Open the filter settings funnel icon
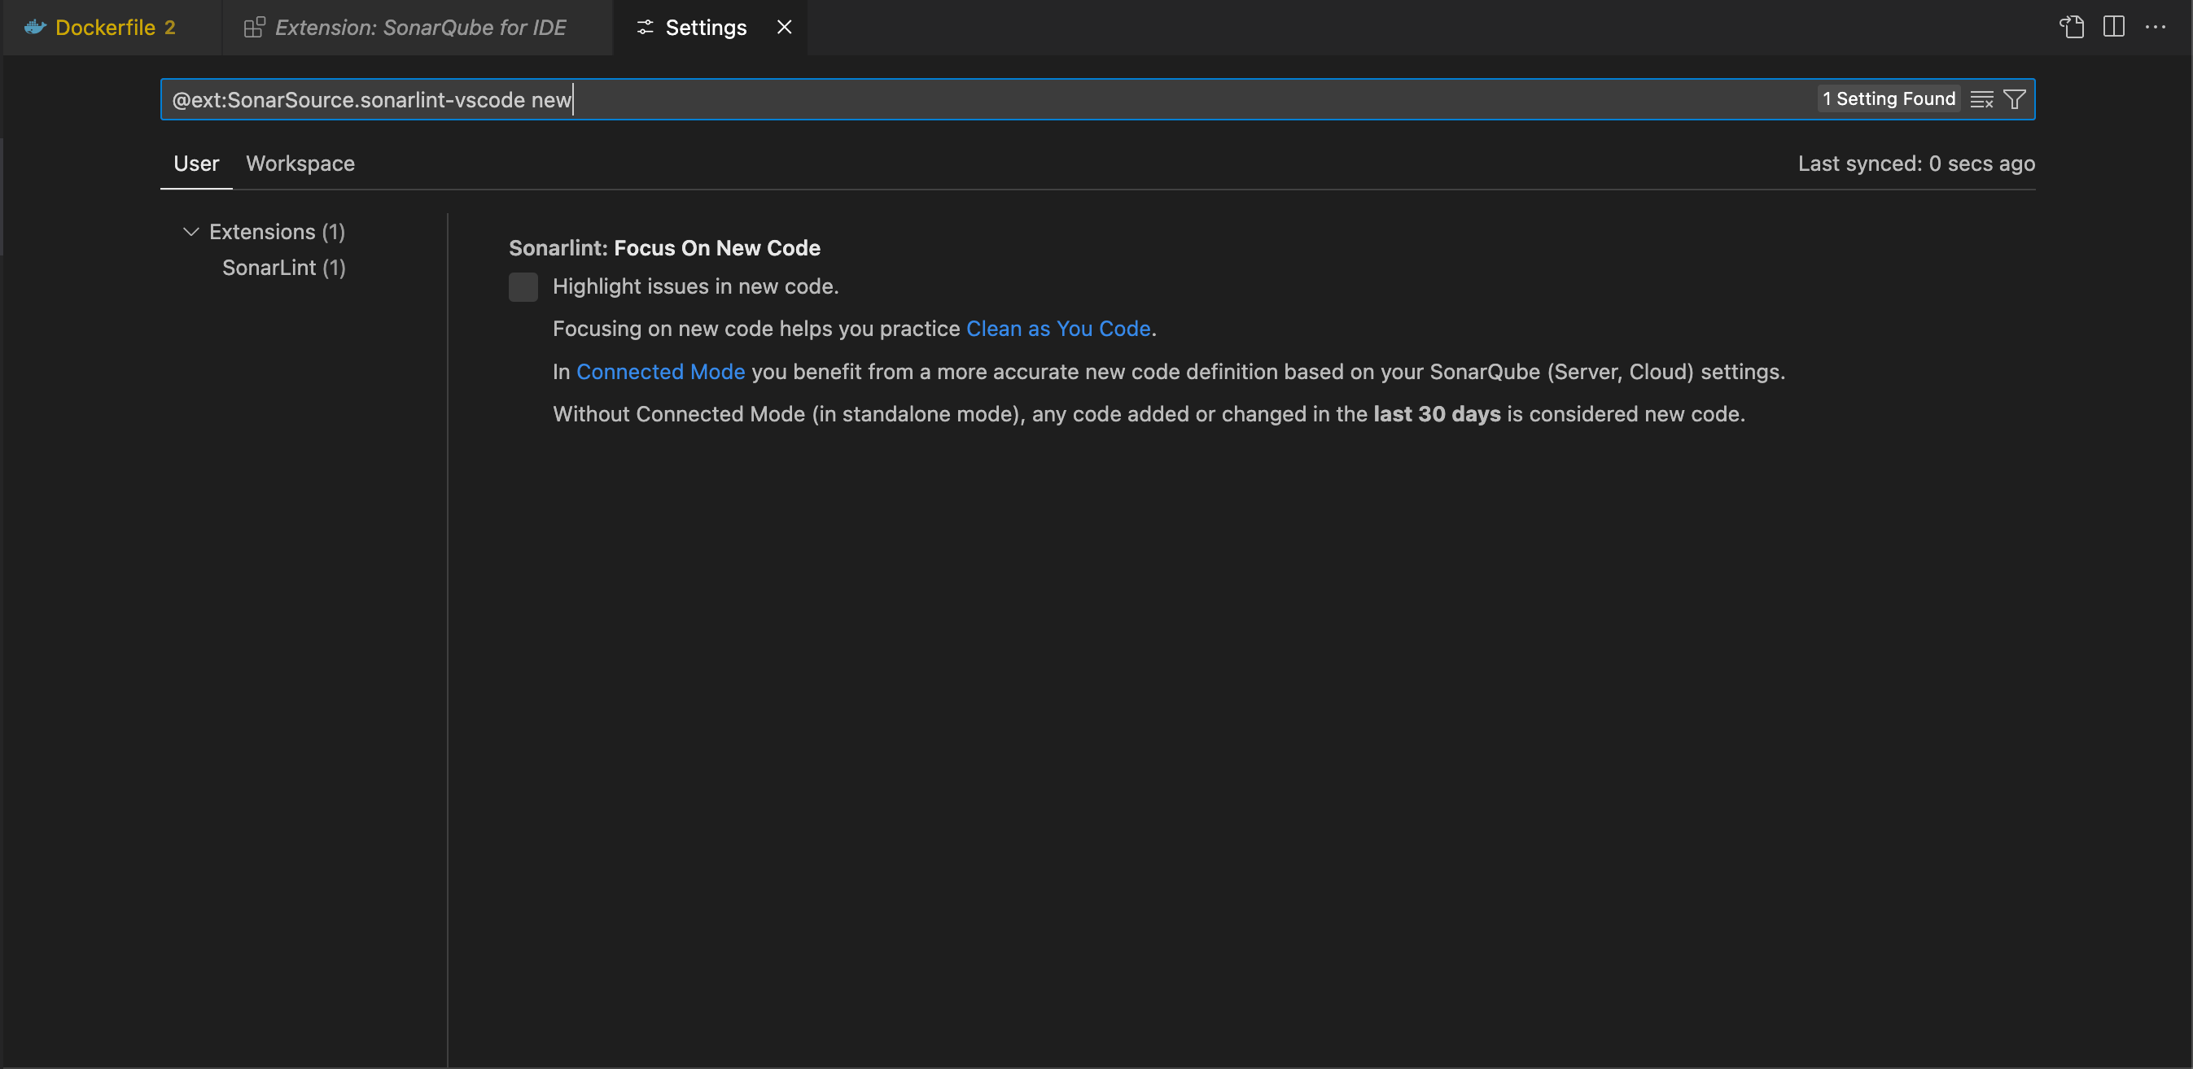 [2014, 98]
